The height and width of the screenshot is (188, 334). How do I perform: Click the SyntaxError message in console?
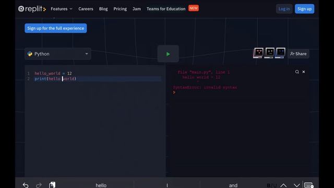coord(205,87)
